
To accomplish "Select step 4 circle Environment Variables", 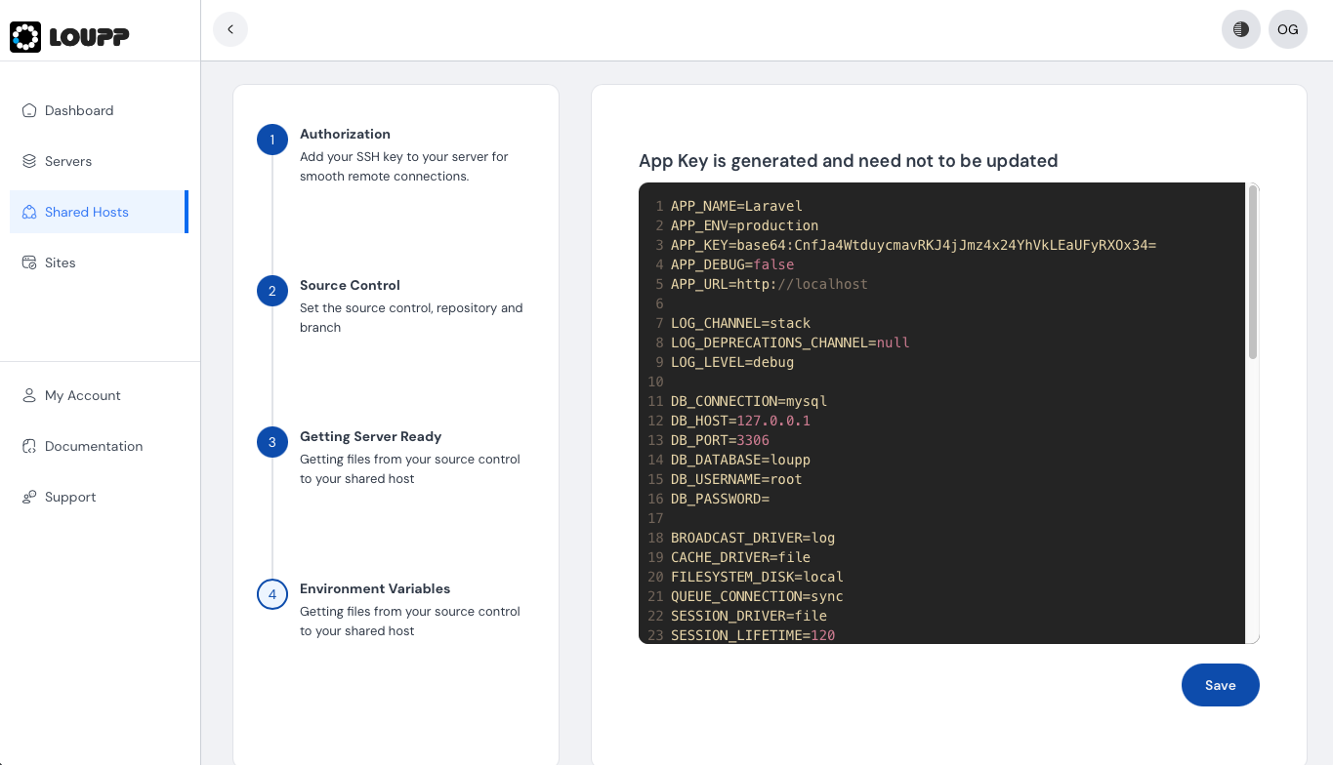I will [x=272, y=594].
